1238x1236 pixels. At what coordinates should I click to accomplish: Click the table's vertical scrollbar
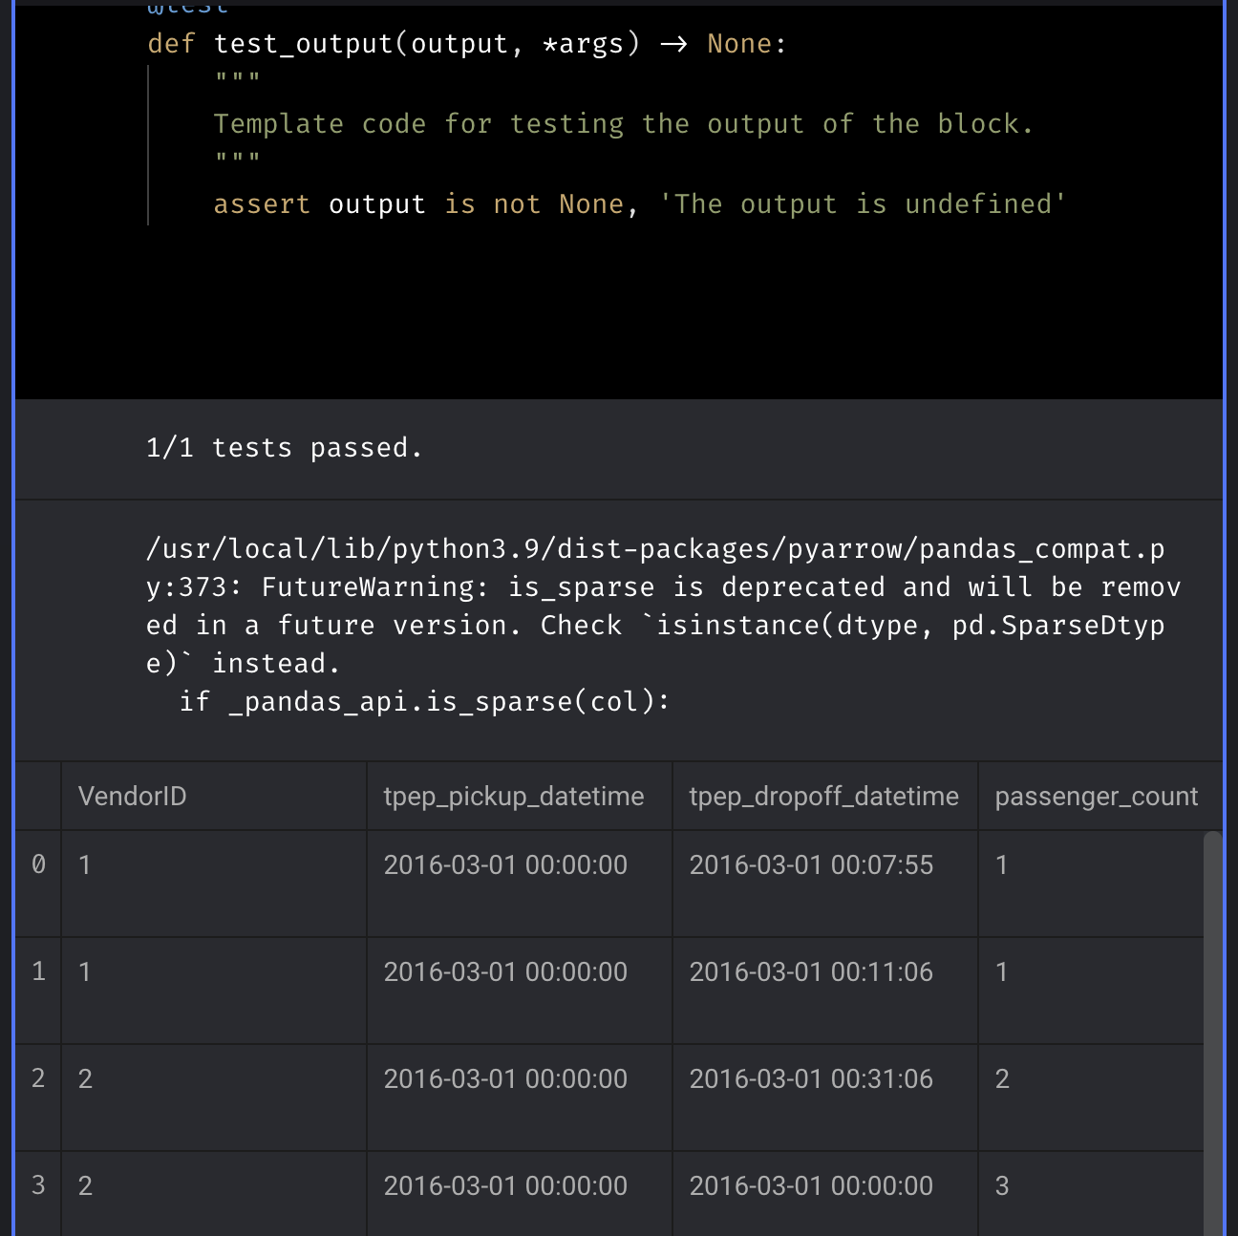click(1212, 1032)
